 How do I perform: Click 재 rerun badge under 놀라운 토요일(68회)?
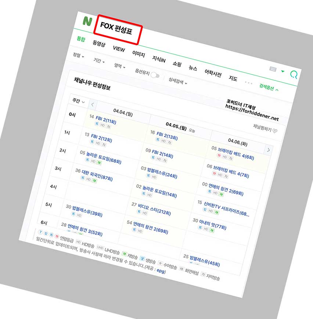click(x=99, y=163)
